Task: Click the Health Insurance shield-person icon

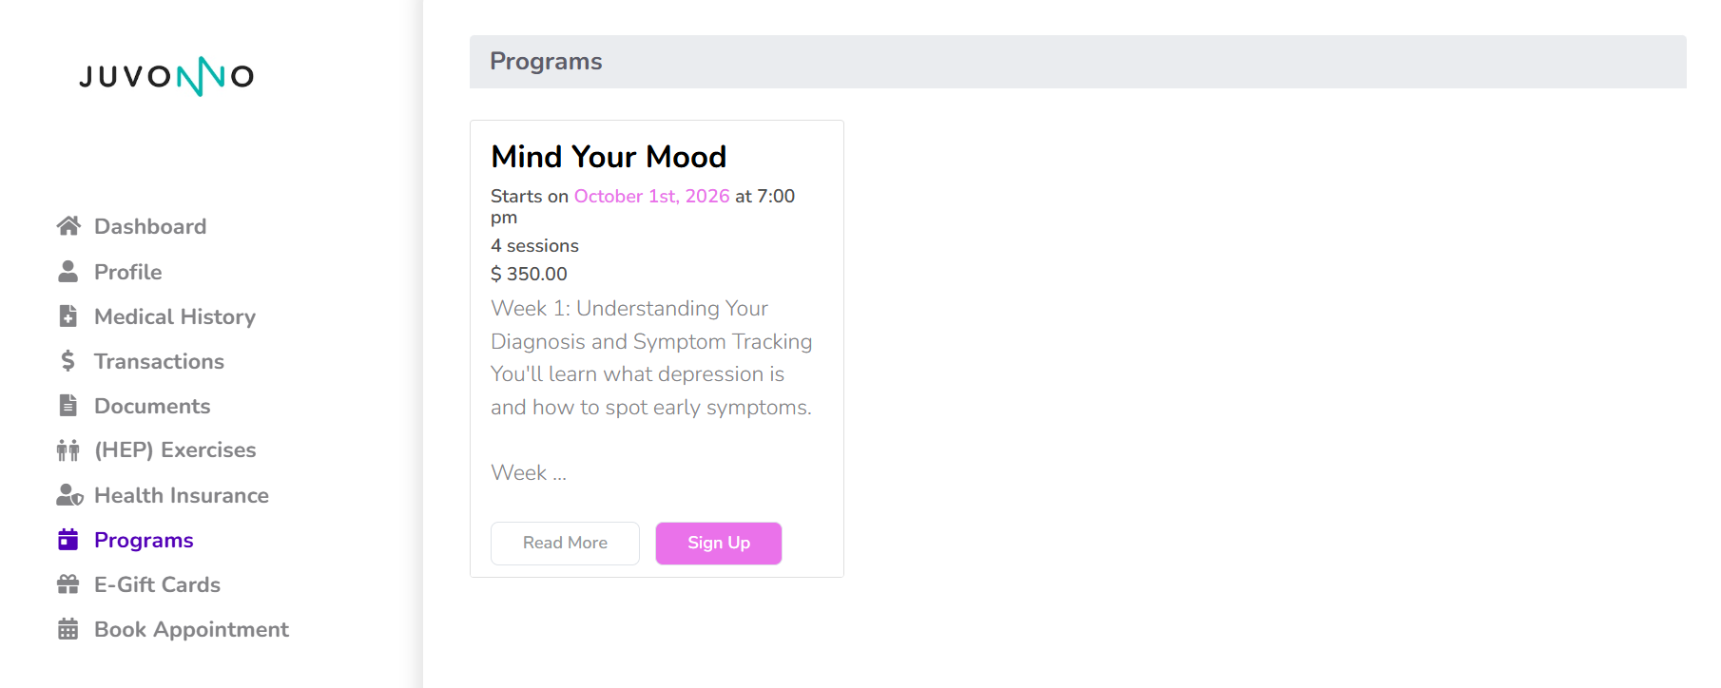Action: (x=69, y=495)
